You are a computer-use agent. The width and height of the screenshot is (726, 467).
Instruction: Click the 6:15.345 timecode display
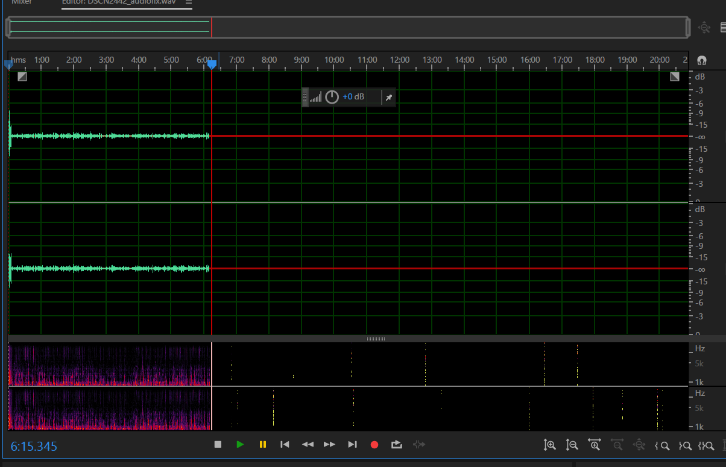[34, 447]
